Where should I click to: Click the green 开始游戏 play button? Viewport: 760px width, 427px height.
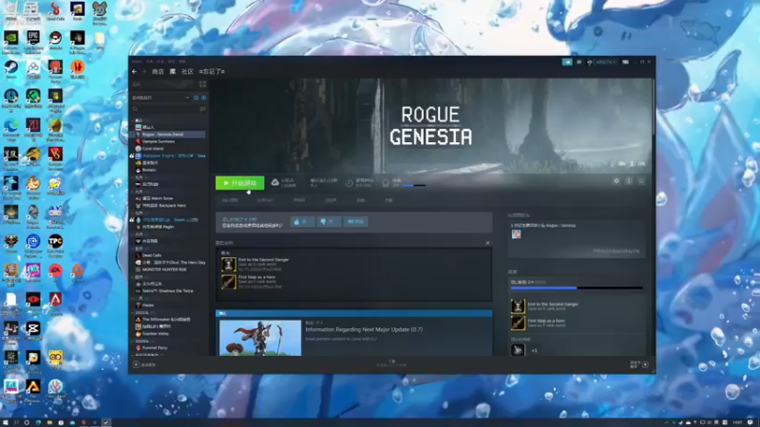[240, 183]
